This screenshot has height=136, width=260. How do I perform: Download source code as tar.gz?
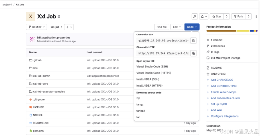pyautogui.click(x=140, y=104)
